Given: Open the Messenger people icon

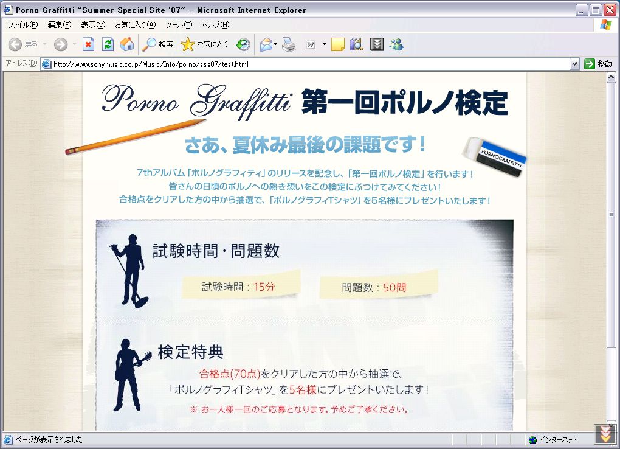Looking at the screenshot, I should (396, 44).
